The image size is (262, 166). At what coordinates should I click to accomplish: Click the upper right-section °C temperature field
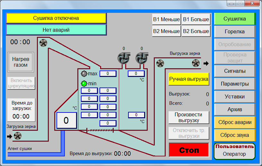pos(136,74)
